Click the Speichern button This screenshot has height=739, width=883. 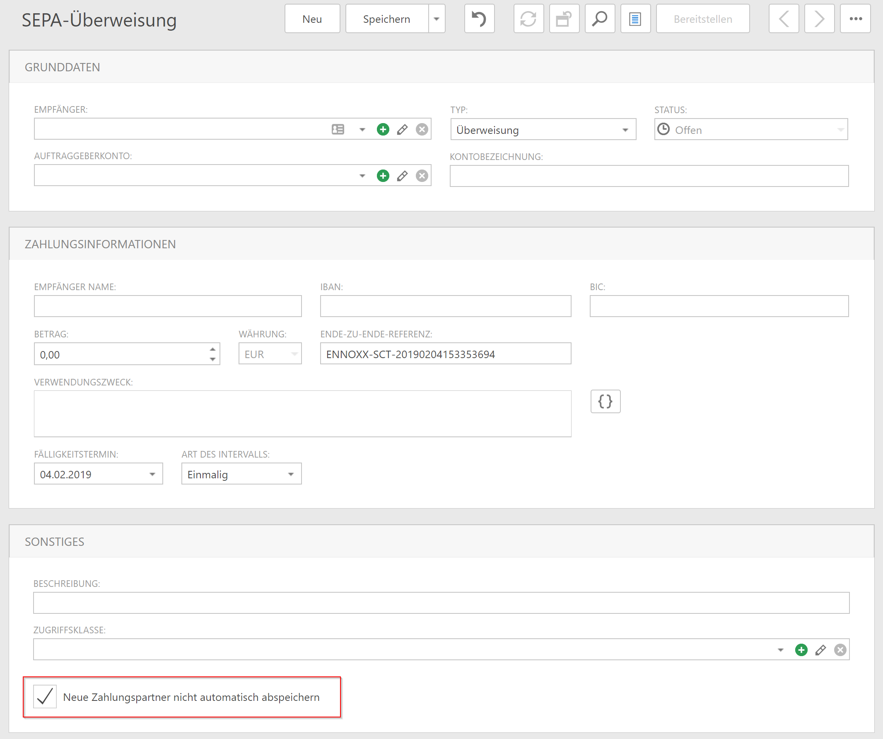coord(386,19)
